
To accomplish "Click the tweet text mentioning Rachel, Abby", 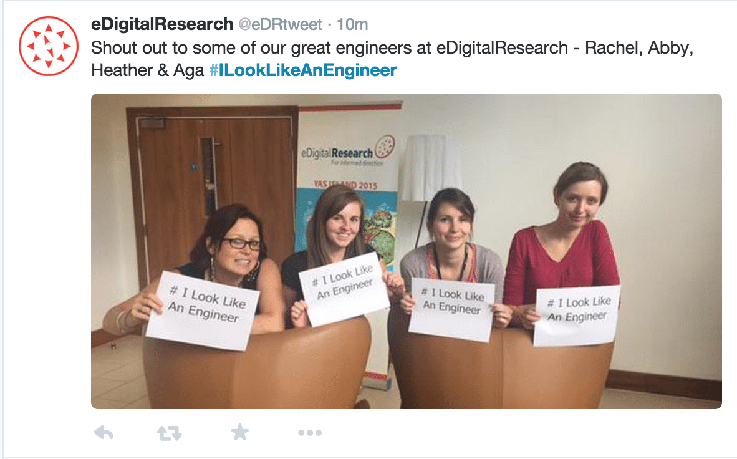I will pyautogui.click(x=392, y=47).
